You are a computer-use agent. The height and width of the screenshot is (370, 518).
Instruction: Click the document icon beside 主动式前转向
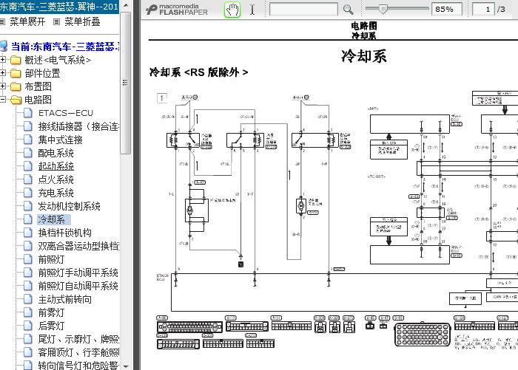28,299
